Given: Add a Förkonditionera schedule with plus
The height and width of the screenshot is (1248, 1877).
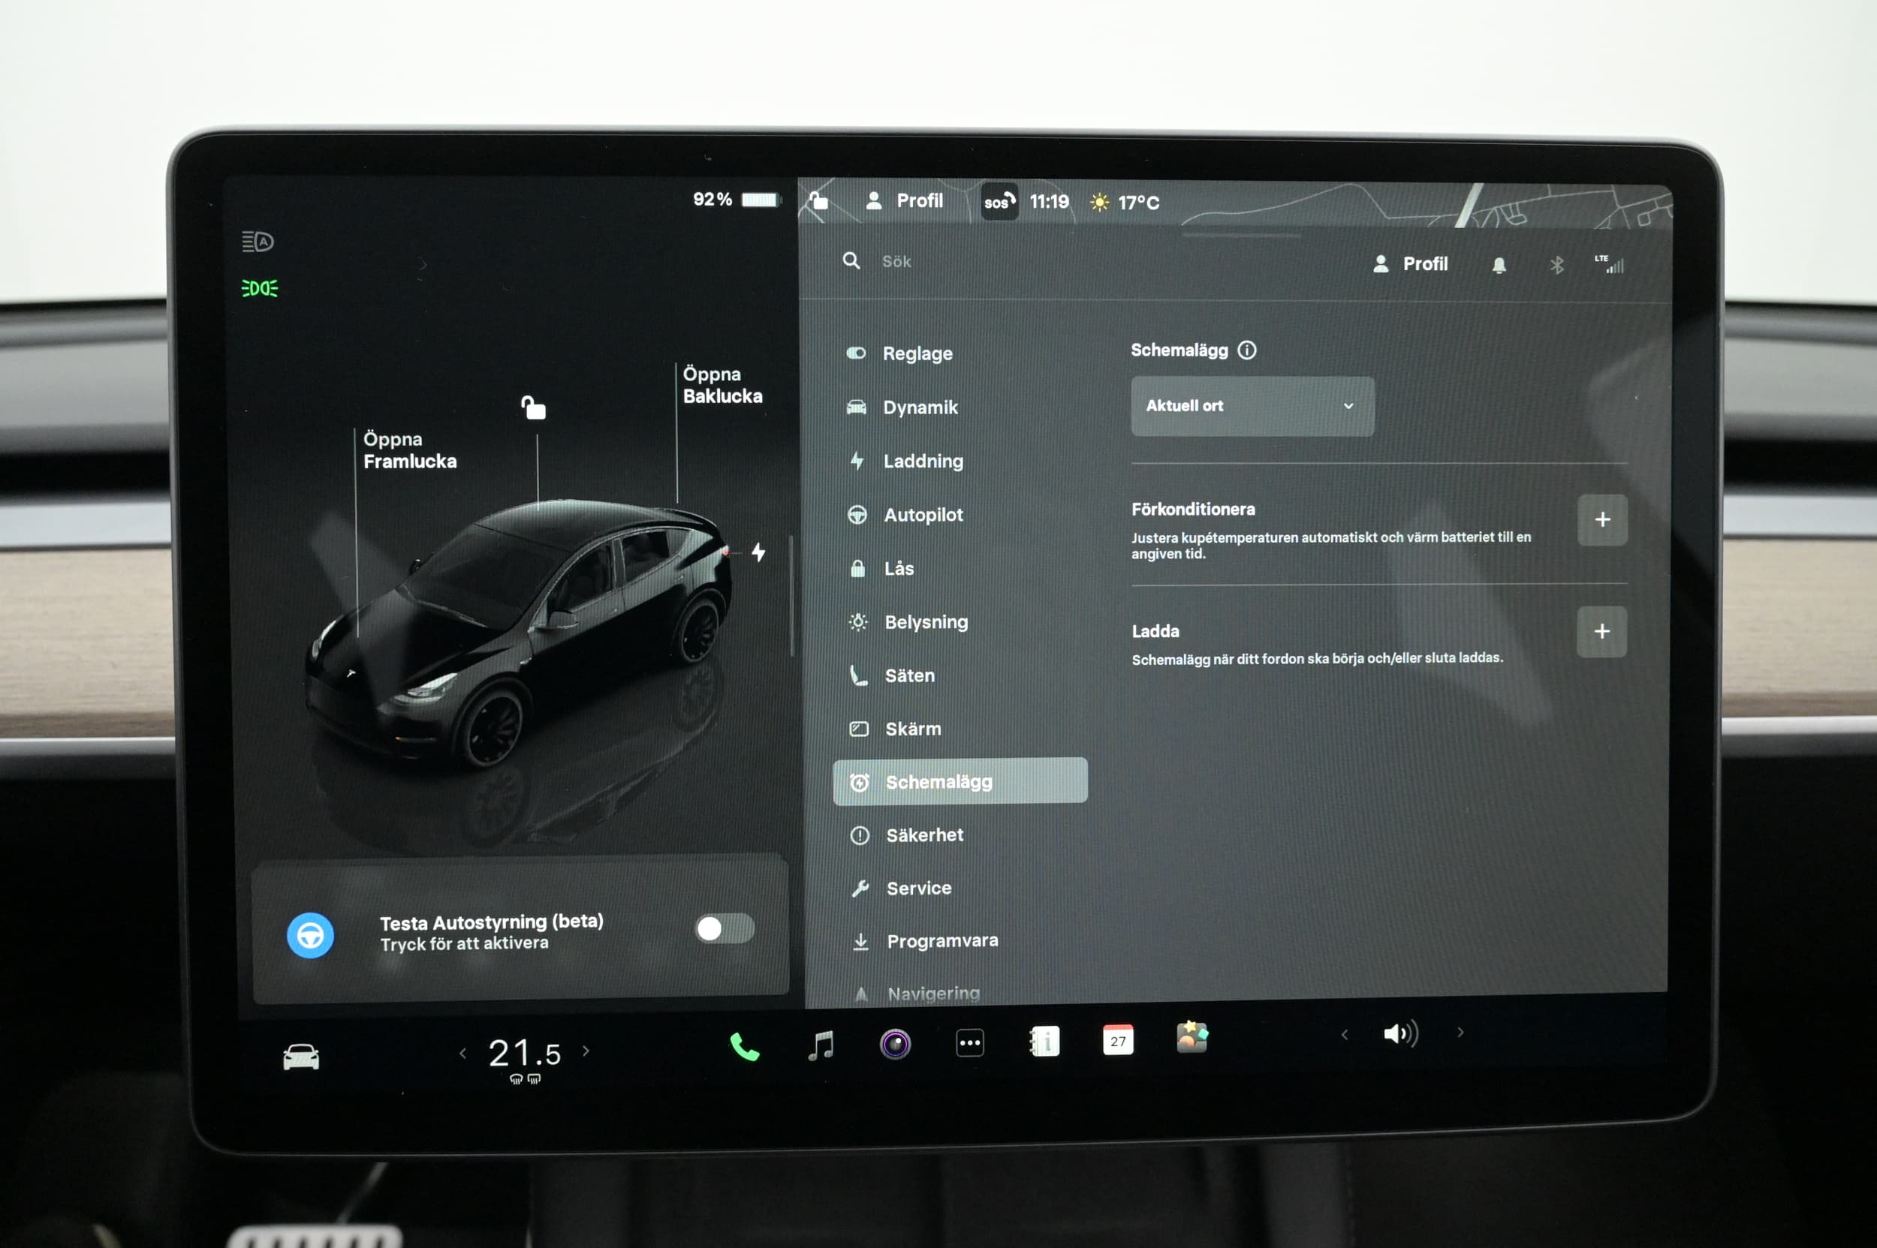Looking at the screenshot, I should tap(1602, 520).
